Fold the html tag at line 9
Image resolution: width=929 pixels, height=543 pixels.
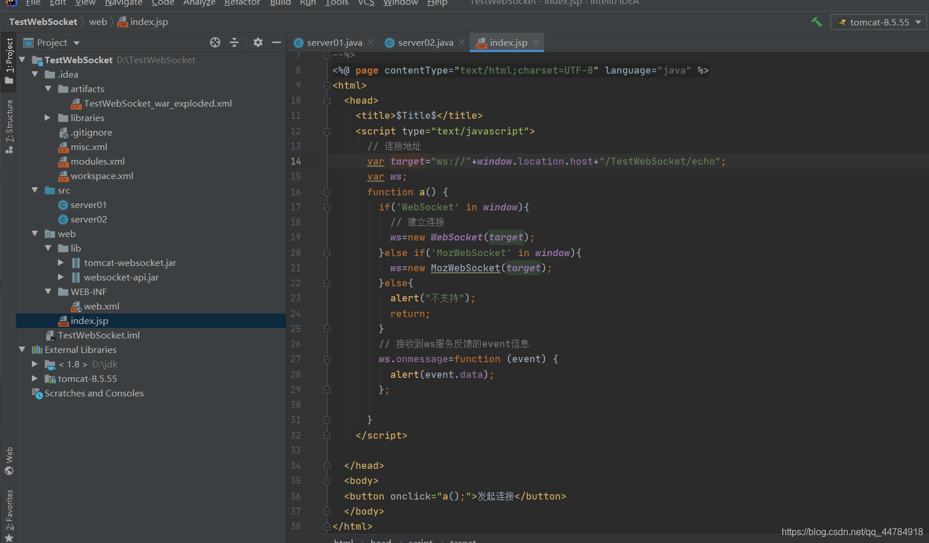click(x=327, y=86)
